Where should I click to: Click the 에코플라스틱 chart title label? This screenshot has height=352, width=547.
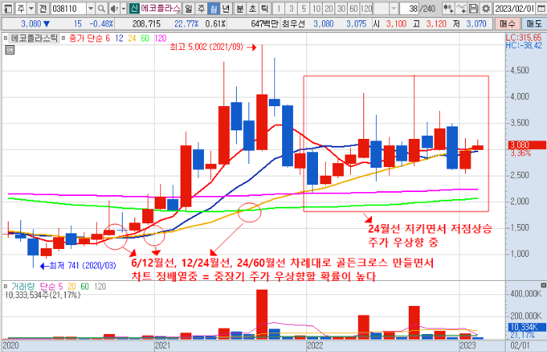pos(34,38)
